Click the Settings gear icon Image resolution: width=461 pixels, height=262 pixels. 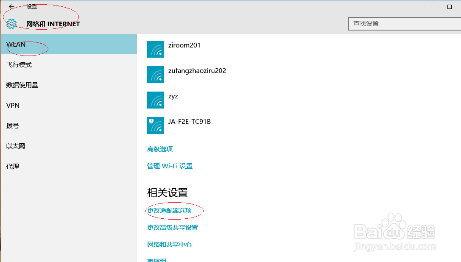(x=11, y=24)
